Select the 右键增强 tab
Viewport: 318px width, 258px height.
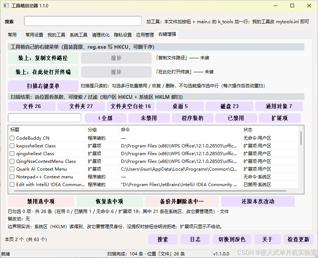point(167,34)
